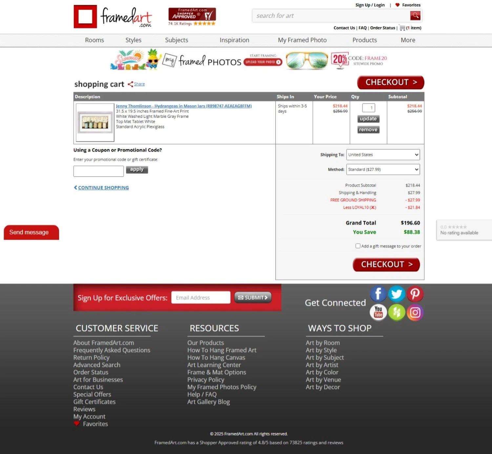Click the update quantity button
This screenshot has height=454, width=492.
(368, 119)
